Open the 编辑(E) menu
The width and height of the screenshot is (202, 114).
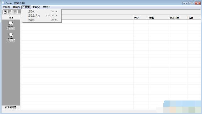(16, 7)
